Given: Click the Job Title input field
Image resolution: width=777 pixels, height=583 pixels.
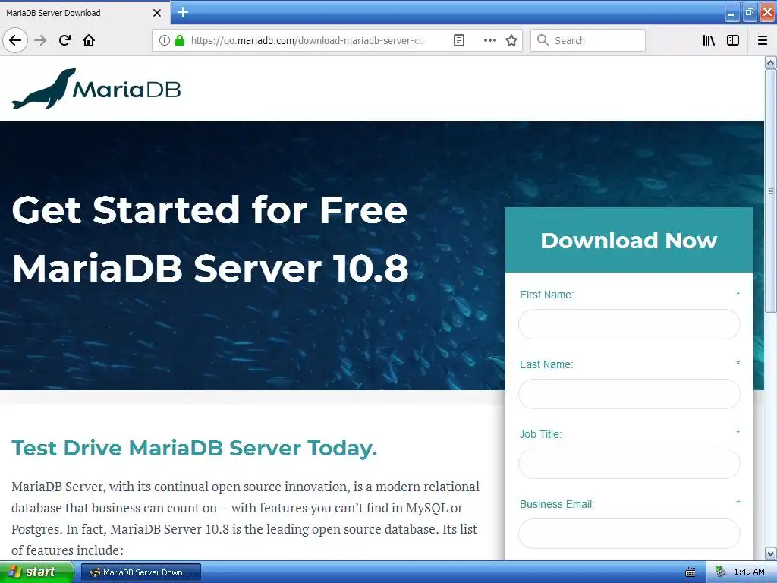Looking at the screenshot, I should (629, 464).
